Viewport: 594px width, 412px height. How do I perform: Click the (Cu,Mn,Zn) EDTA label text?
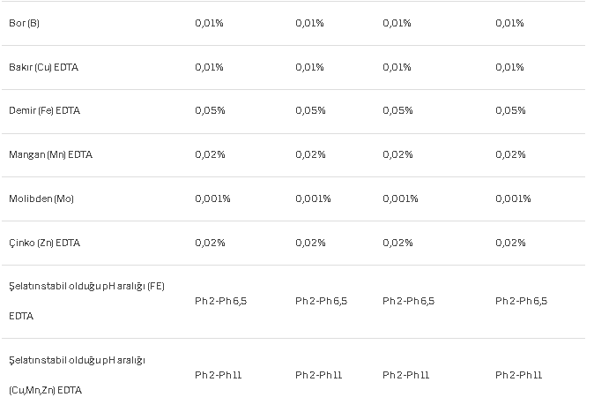click(x=45, y=390)
